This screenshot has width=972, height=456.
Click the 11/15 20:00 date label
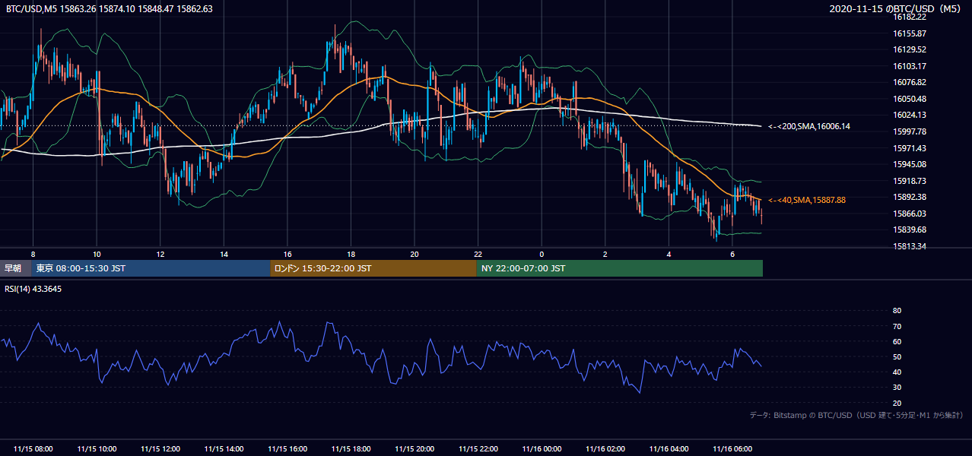[x=415, y=449]
